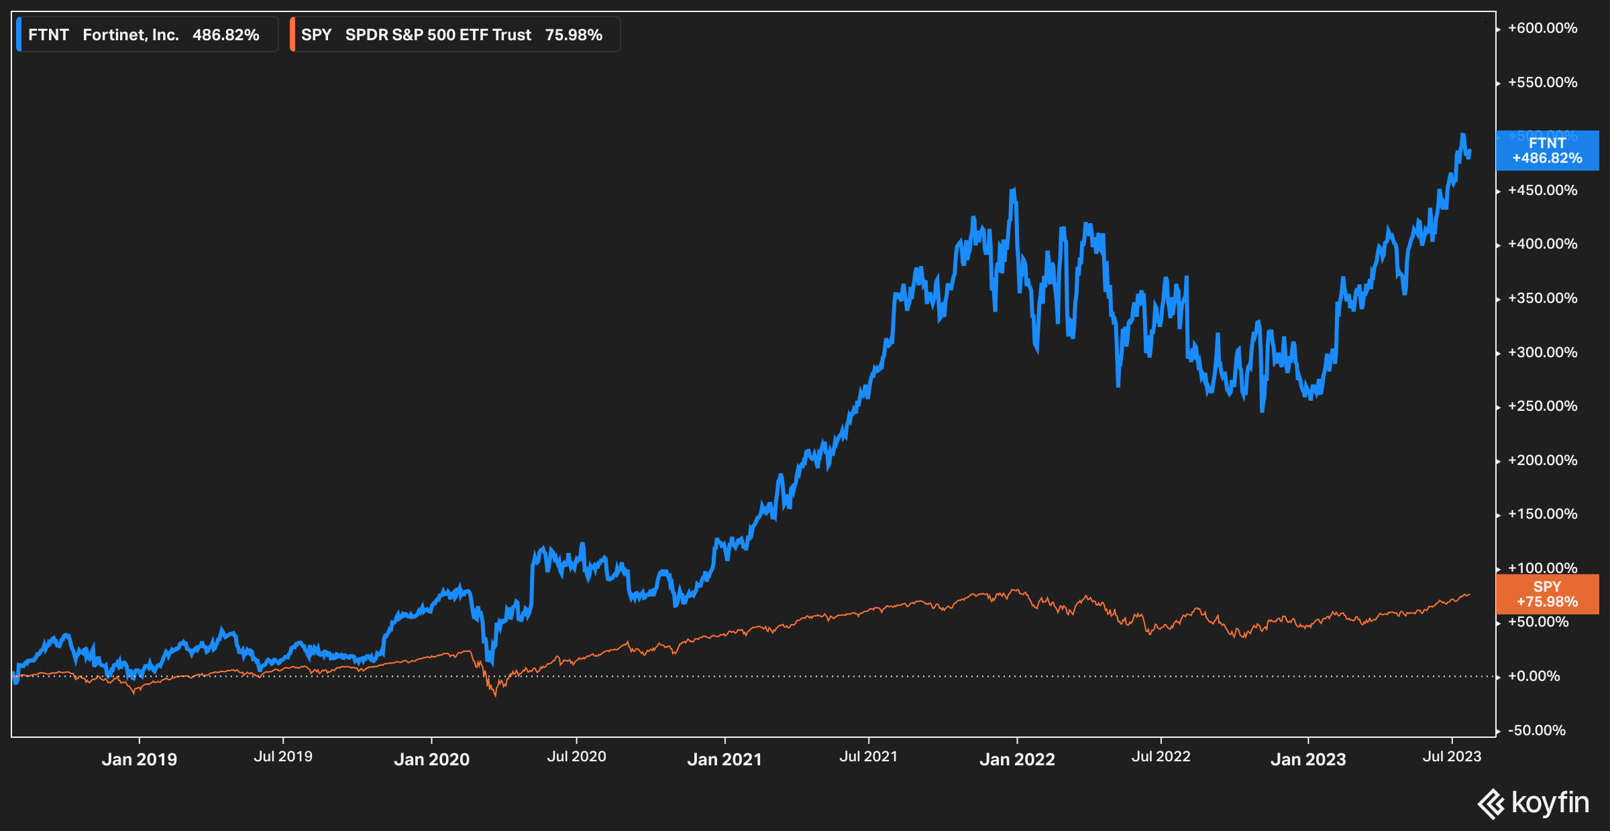1610x831 pixels.
Task: Click the Jul 2022 axis label
Action: (x=1161, y=757)
